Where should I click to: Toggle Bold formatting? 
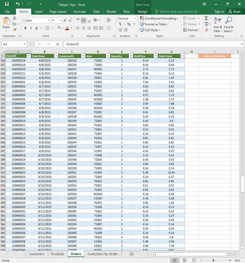[25, 28]
